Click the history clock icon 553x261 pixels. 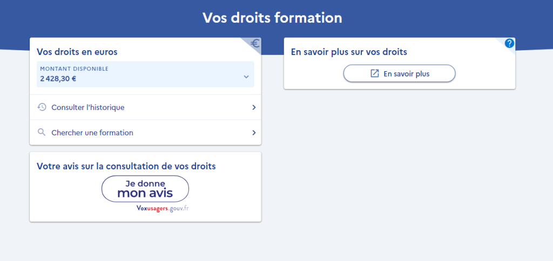point(42,107)
